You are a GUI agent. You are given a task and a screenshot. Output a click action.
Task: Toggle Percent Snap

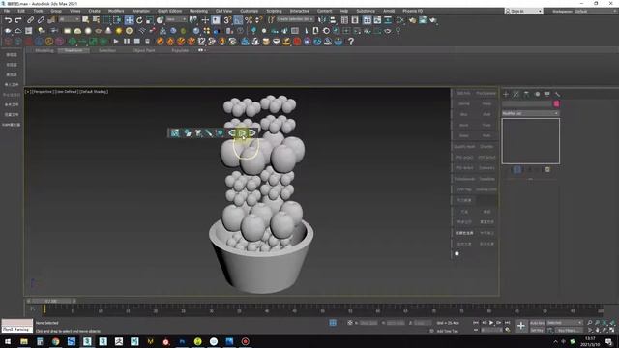pyautogui.click(x=249, y=19)
